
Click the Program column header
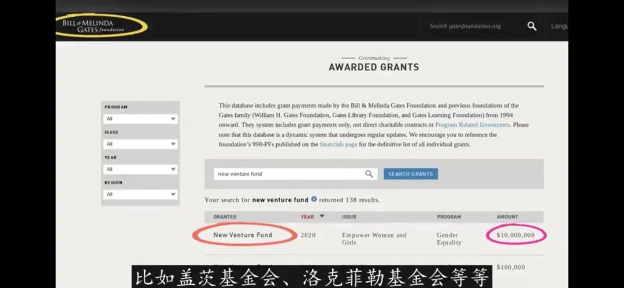pyautogui.click(x=449, y=217)
